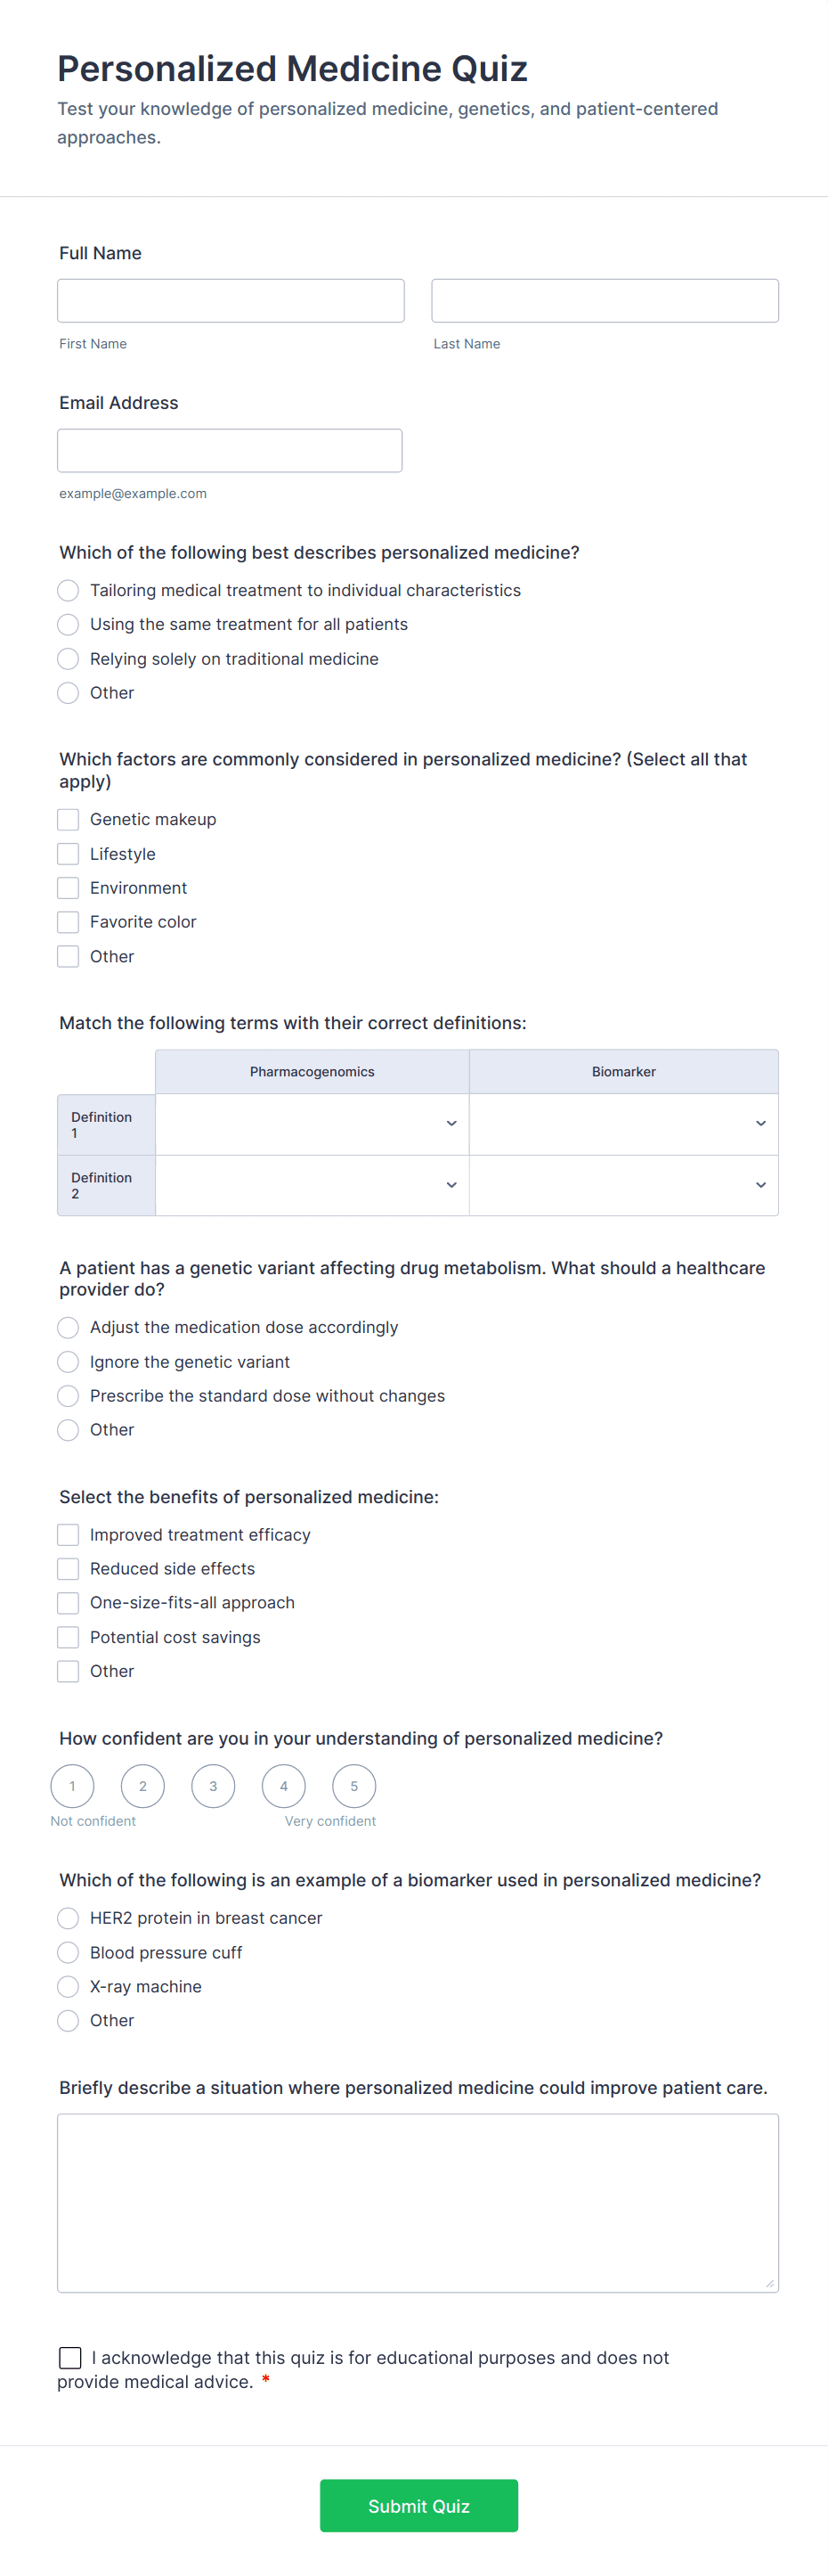Click the First Name input field
The width and height of the screenshot is (828, 2576).
pos(231,300)
